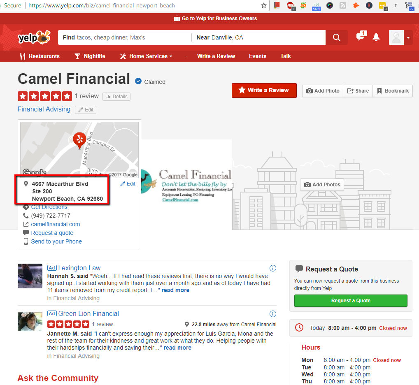Click Request a quote link

pos(52,233)
